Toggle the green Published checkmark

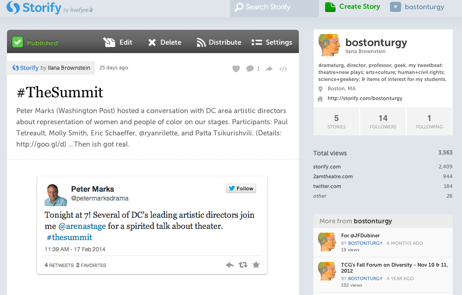18,42
